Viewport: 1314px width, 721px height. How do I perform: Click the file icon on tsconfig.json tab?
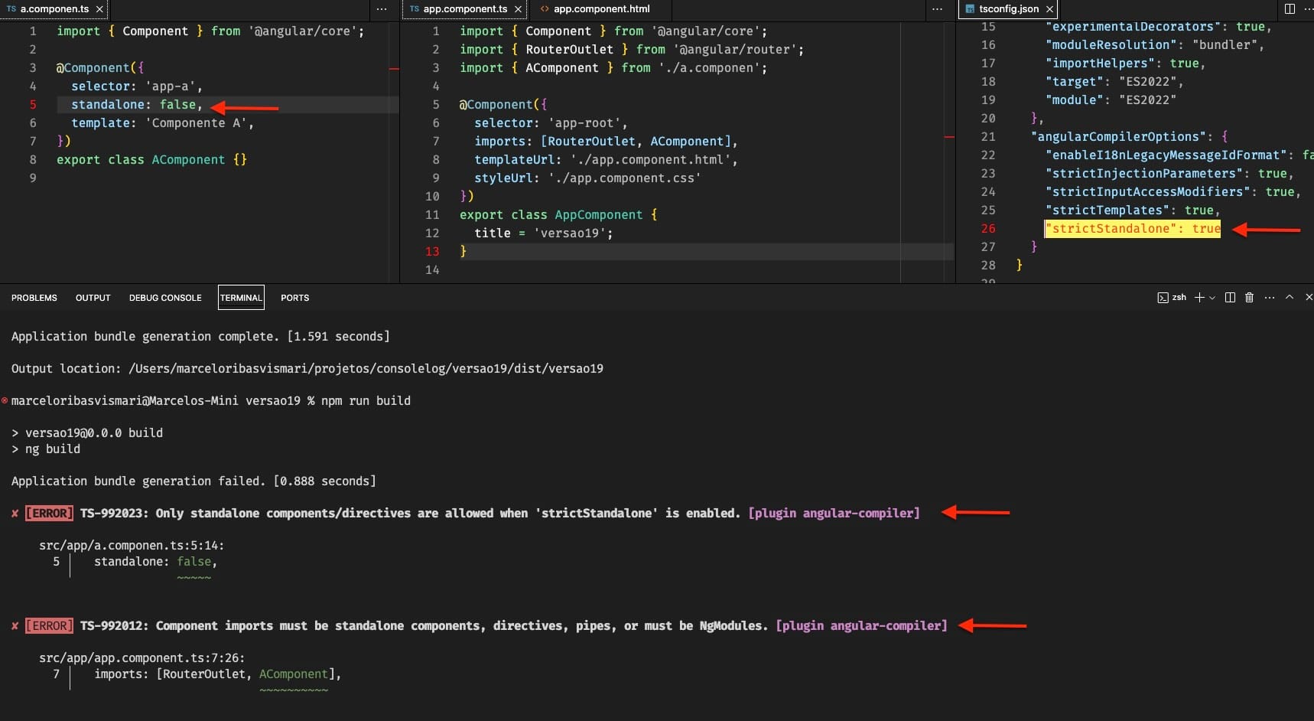971,9
